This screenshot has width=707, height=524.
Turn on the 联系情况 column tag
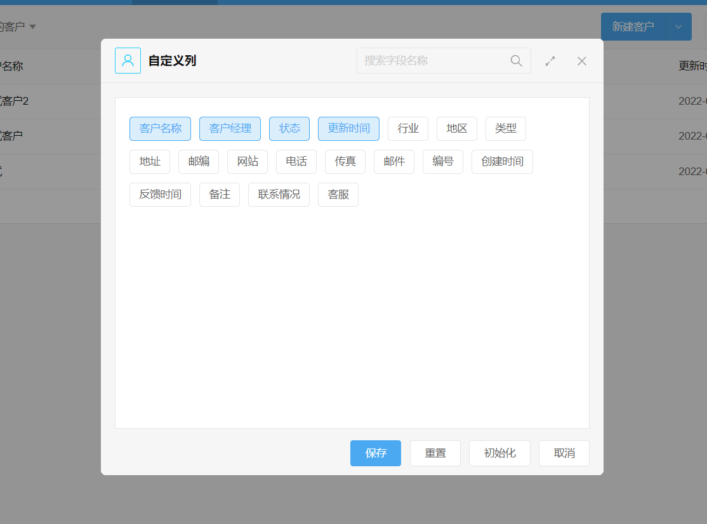click(x=279, y=195)
